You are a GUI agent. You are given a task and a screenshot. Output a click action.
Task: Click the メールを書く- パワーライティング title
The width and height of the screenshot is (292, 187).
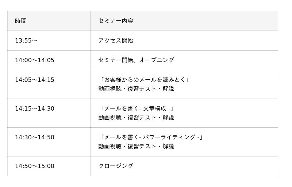pyautogui.click(x=151, y=137)
